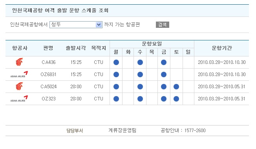Screen dimensions: 256x149
Task: Click the airport info phone number 1577-2600
Action: coord(195,131)
